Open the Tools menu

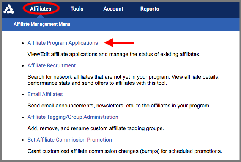pyautogui.click(x=77, y=9)
